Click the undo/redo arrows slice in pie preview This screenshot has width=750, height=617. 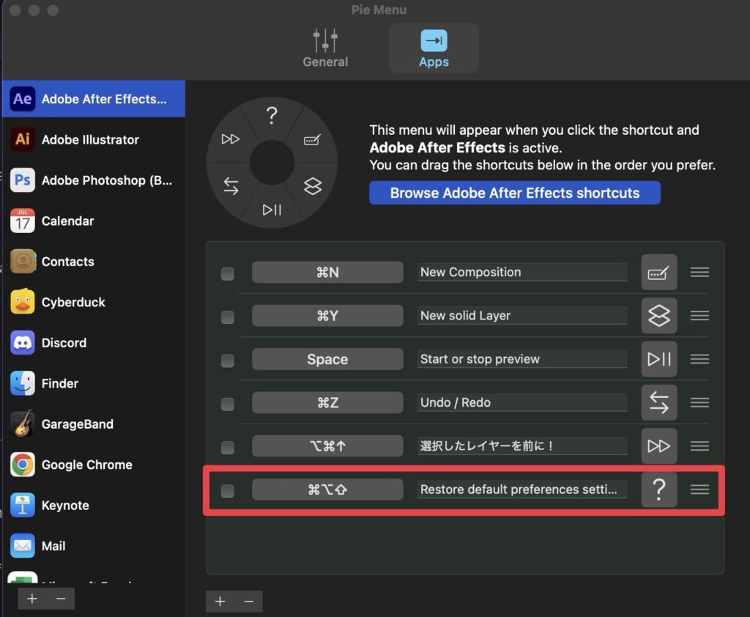[231, 185]
